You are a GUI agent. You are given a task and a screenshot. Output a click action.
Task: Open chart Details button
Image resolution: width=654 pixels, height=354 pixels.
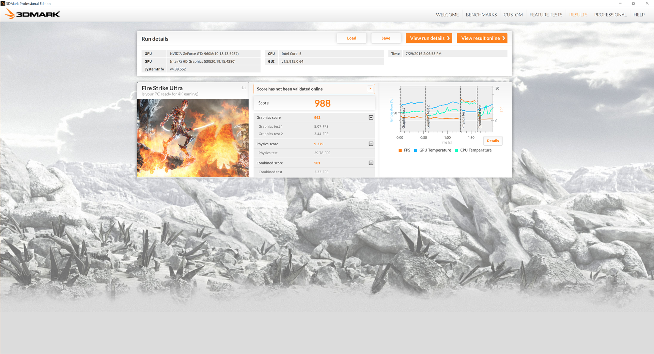(493, 141)
